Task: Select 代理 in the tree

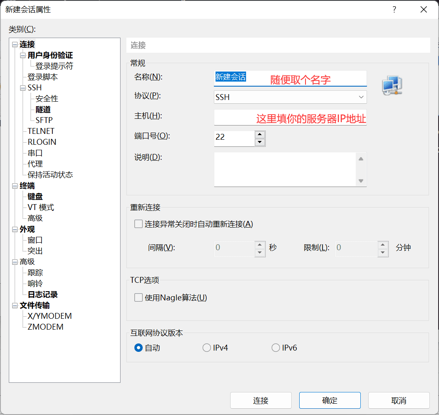Action: [x=35, y=164]
